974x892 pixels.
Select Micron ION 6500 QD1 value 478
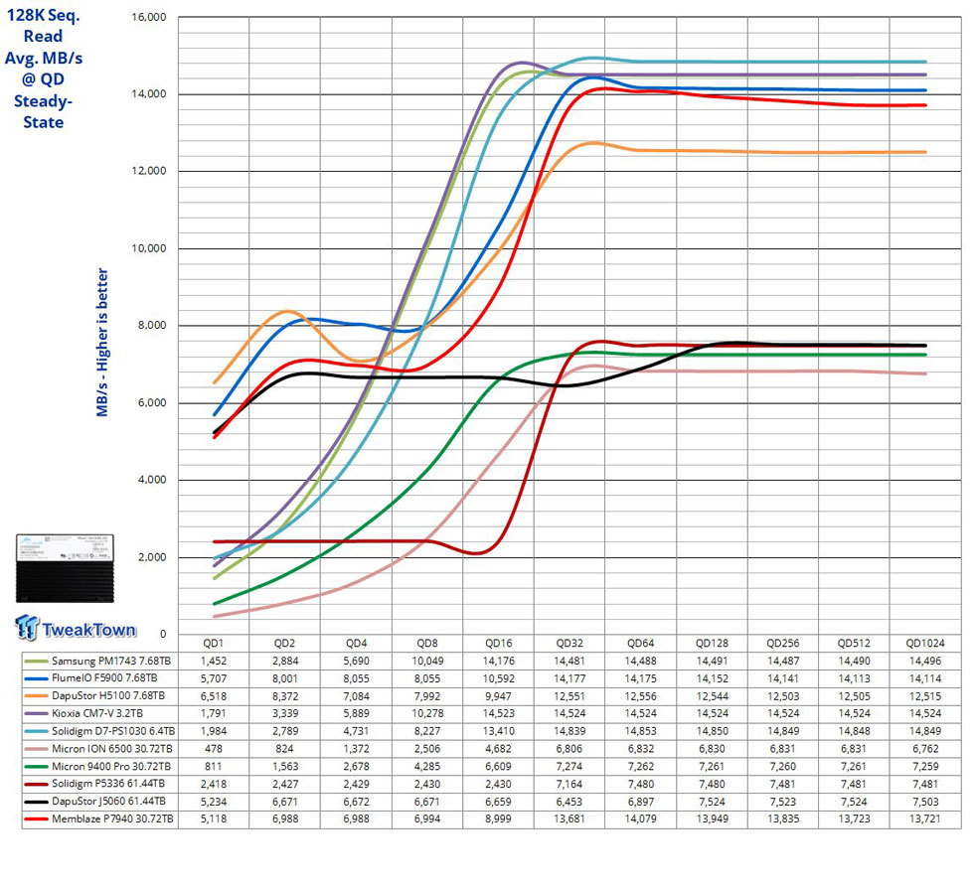coord(213,749)
